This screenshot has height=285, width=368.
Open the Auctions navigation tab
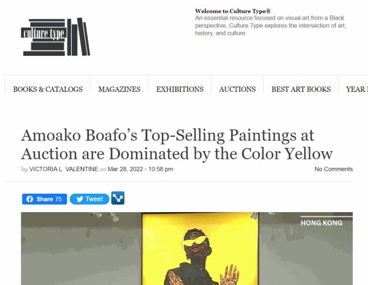(237, 89)
